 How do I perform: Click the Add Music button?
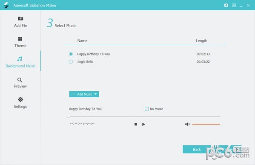84,94
